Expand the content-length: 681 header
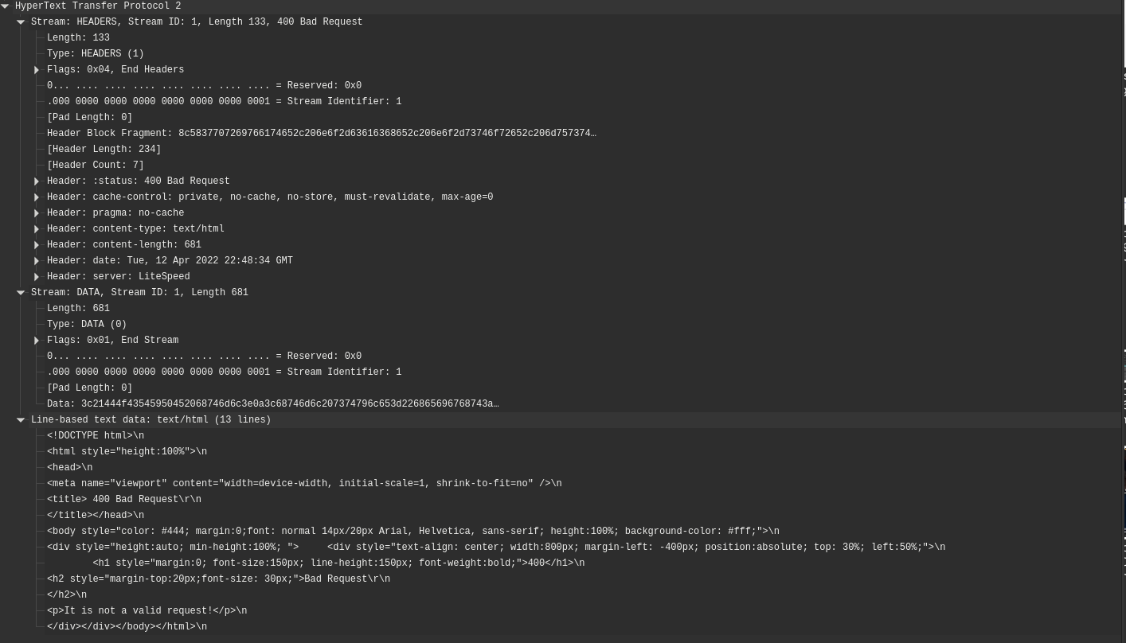This screenshot has height=643, width=1126. pyautogui.click(x=37, y=244)
